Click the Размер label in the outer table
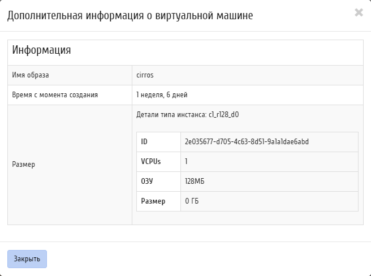The height and width of the screenshot is (276, 371). coord(23,165)
